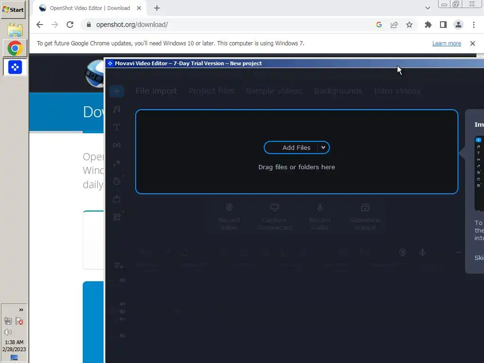Expand the Chrome tab search chevron
Viewport: 484px width, 363px height.
point(427,8)
